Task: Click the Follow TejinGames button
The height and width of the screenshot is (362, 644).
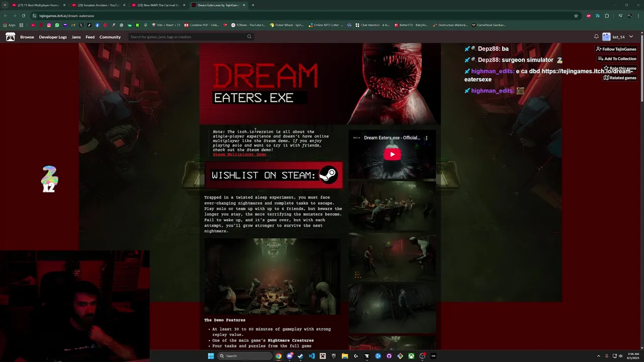Action: tap(616, 49)
